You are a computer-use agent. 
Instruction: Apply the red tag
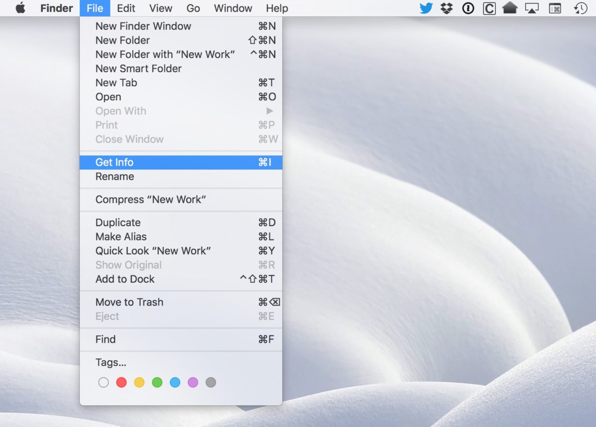click(x=122, y=382)
